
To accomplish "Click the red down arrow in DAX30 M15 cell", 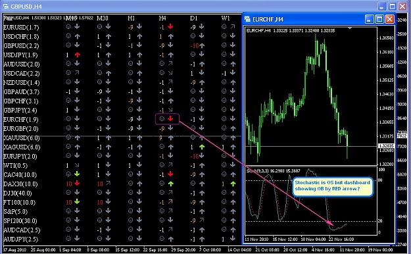I will tap(77, 183).
